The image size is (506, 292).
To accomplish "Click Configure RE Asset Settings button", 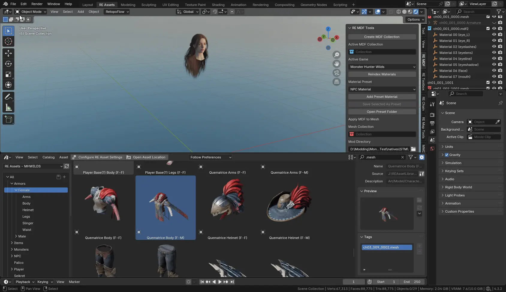I will coord(98,157).
